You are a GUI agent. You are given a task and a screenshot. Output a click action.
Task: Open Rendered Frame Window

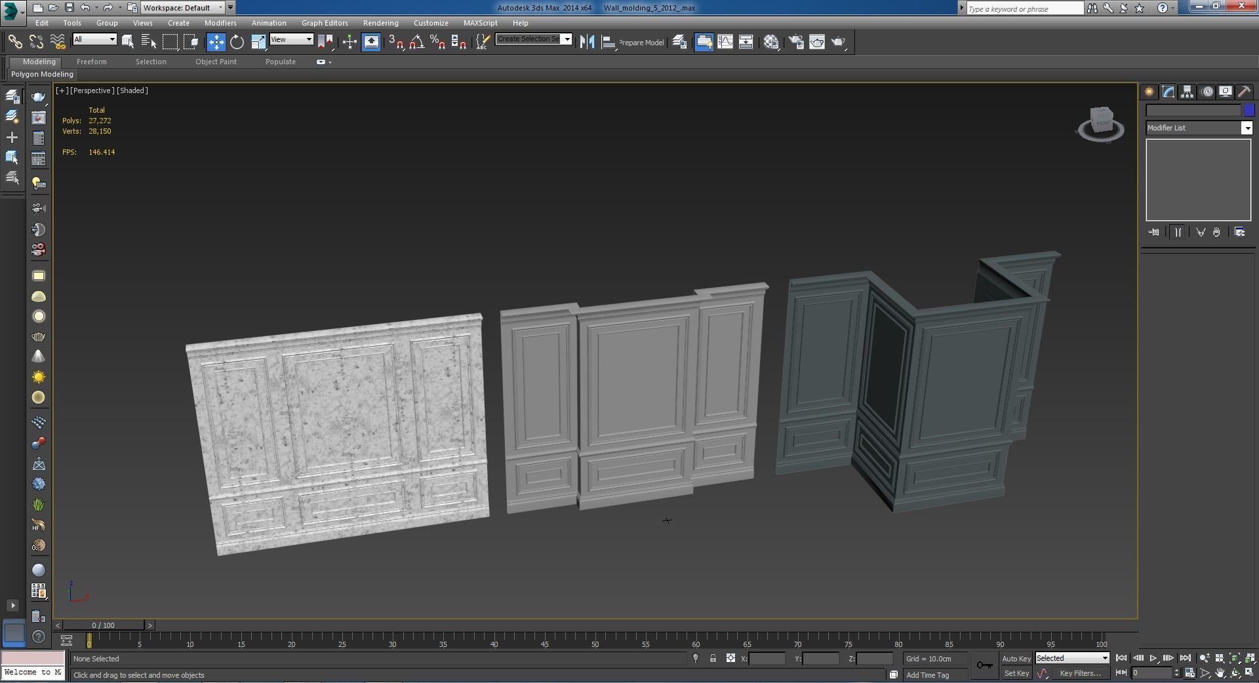click(x=817, y=42)
